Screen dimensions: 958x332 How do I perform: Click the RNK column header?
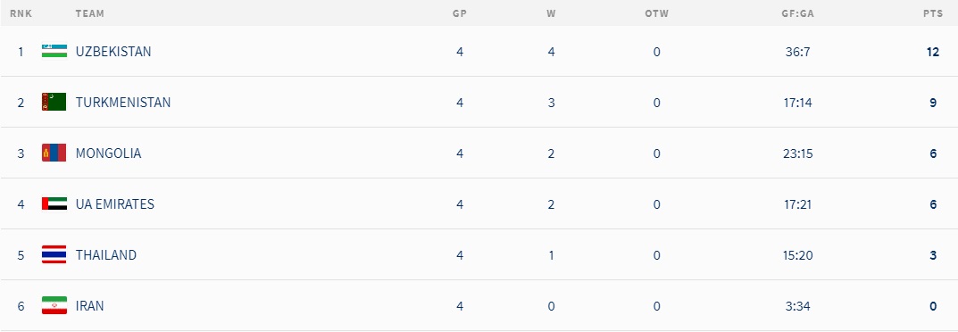coord(21,13)
